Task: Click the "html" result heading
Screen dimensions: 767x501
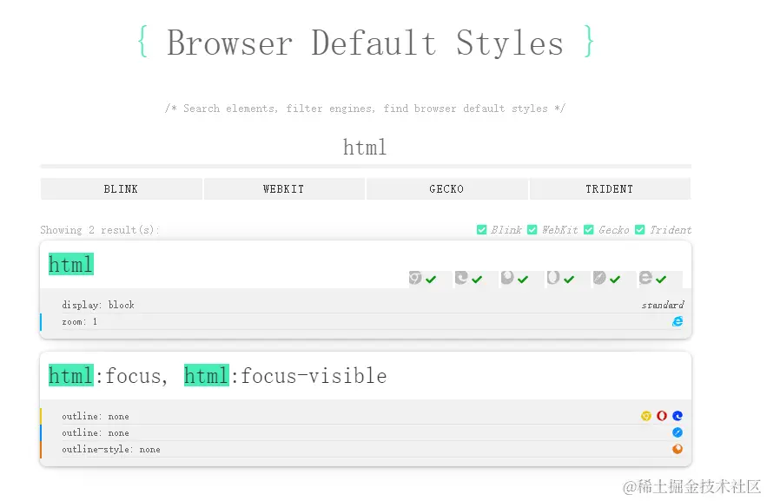Action: (x=71, y=265)
